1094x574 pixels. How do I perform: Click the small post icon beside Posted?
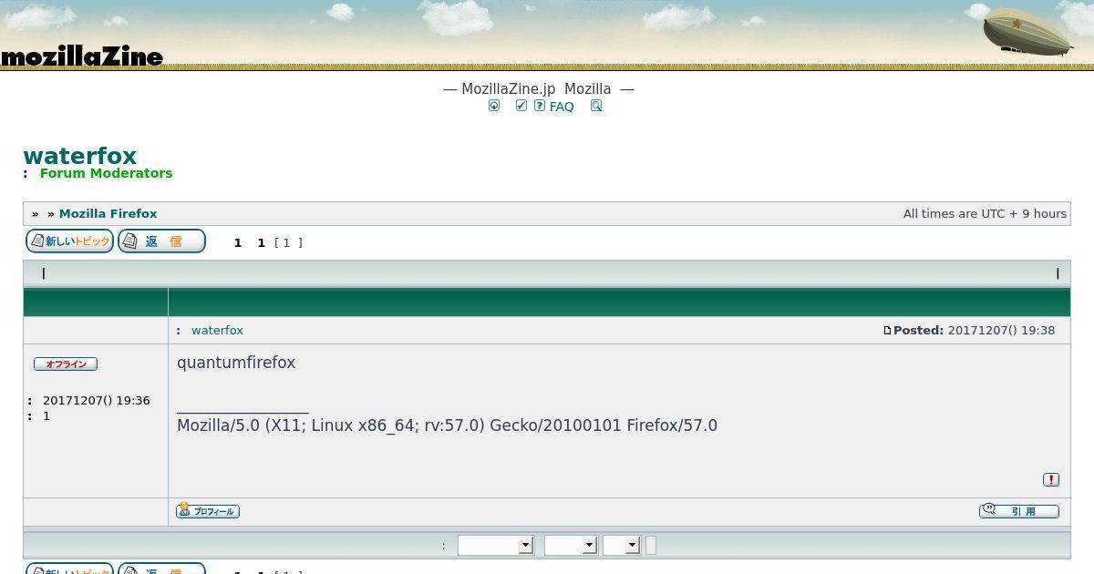click(x=887, y=331)
